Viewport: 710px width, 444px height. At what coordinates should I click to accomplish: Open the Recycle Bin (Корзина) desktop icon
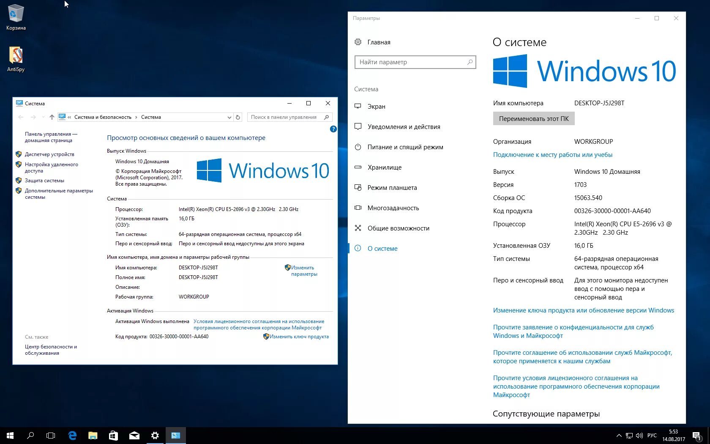tap(16, 17)
